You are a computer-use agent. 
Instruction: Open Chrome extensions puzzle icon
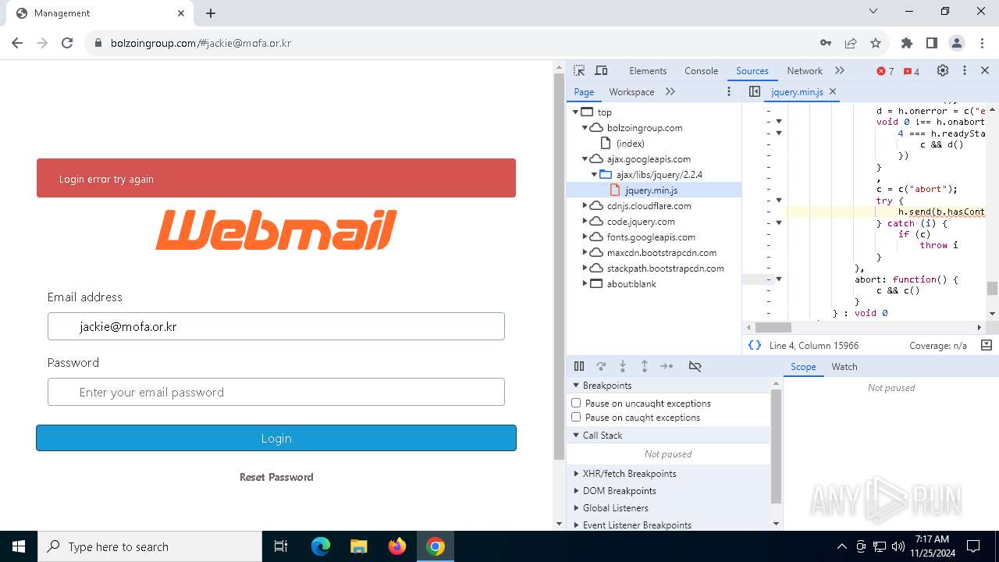pyautogui.click(x=907, y=43)
